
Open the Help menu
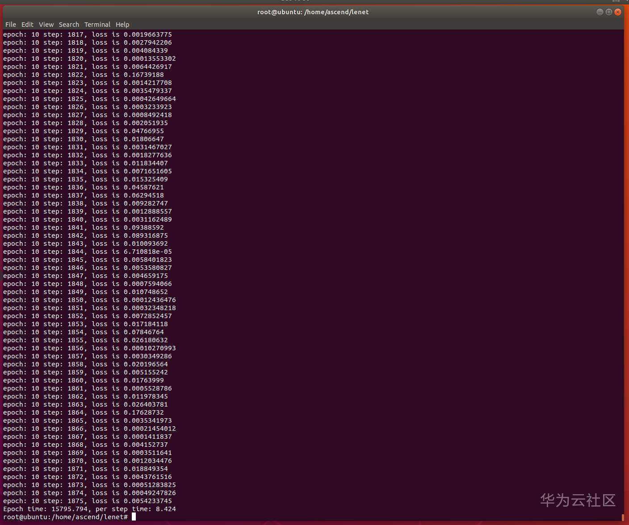(x=122, y=25)
